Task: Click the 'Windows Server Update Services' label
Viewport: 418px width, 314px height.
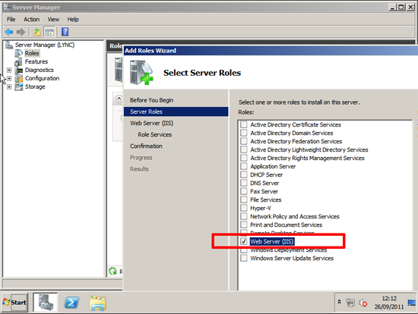Action: coord(292,258)
